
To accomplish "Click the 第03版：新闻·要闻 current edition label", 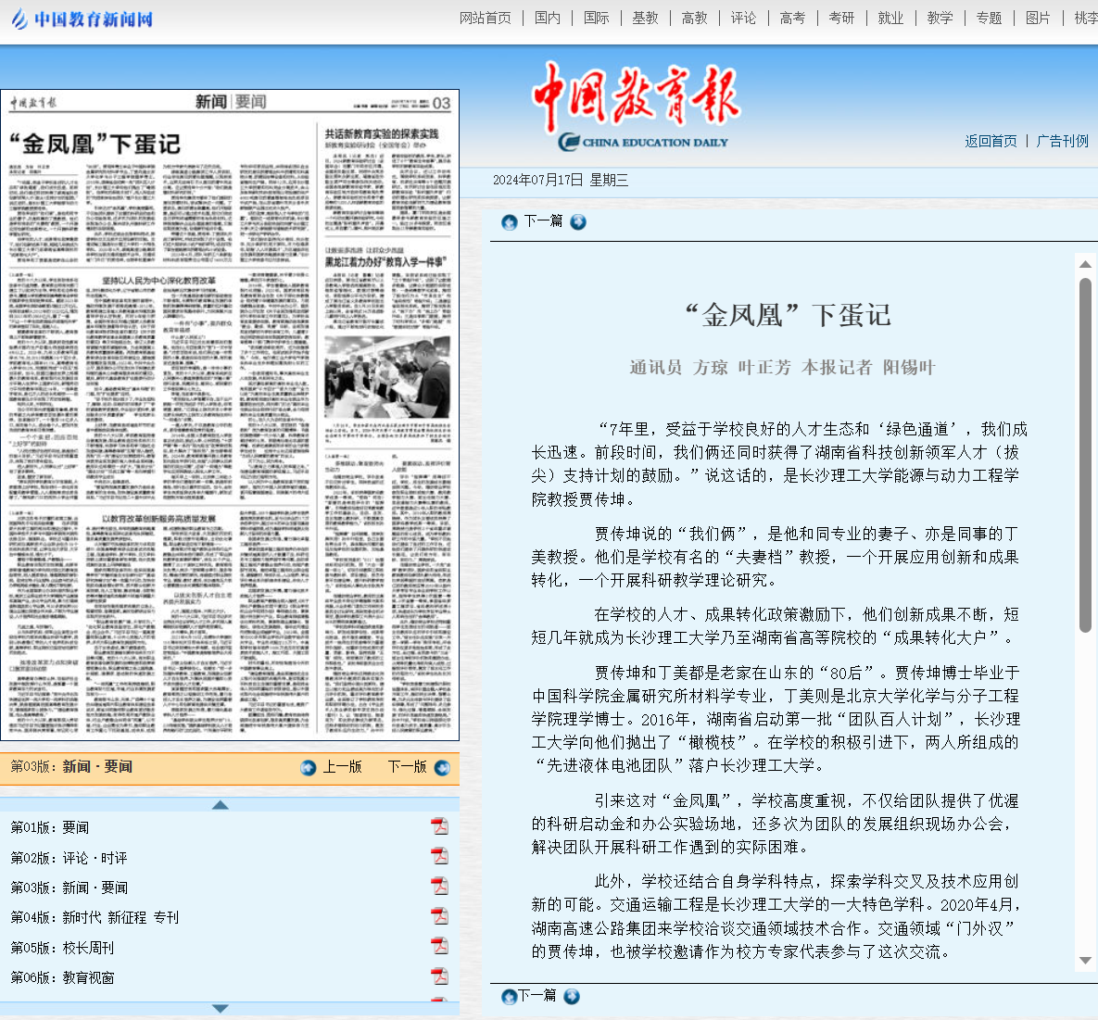I will [x=71, y=766].
